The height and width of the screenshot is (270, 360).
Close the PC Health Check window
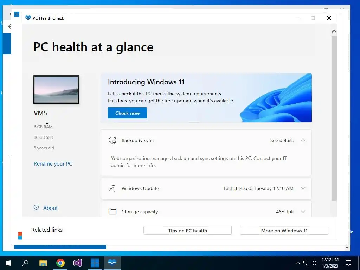click(x=329, y=18)
